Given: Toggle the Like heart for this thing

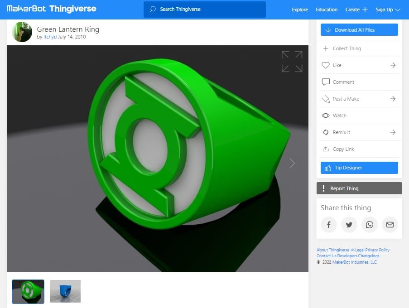Looking at the screenshot, I should 326,65.
